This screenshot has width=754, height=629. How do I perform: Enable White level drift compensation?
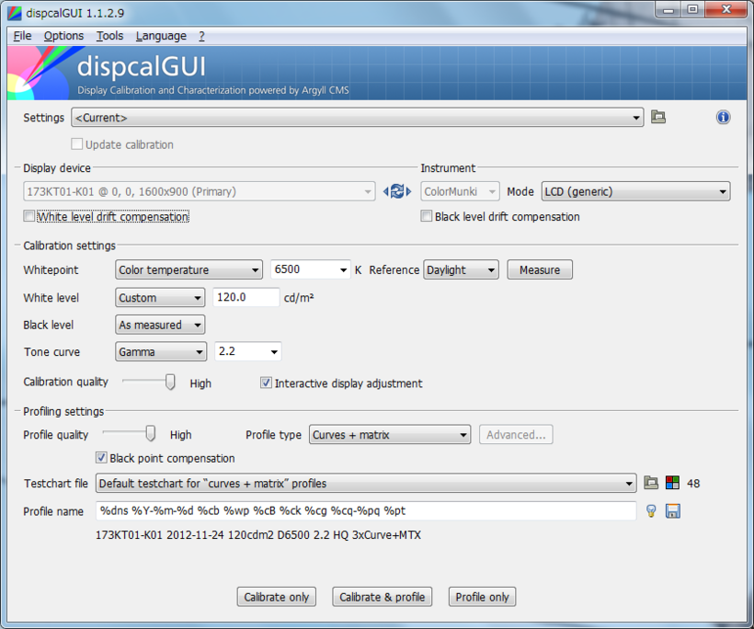tap(28, 215)
